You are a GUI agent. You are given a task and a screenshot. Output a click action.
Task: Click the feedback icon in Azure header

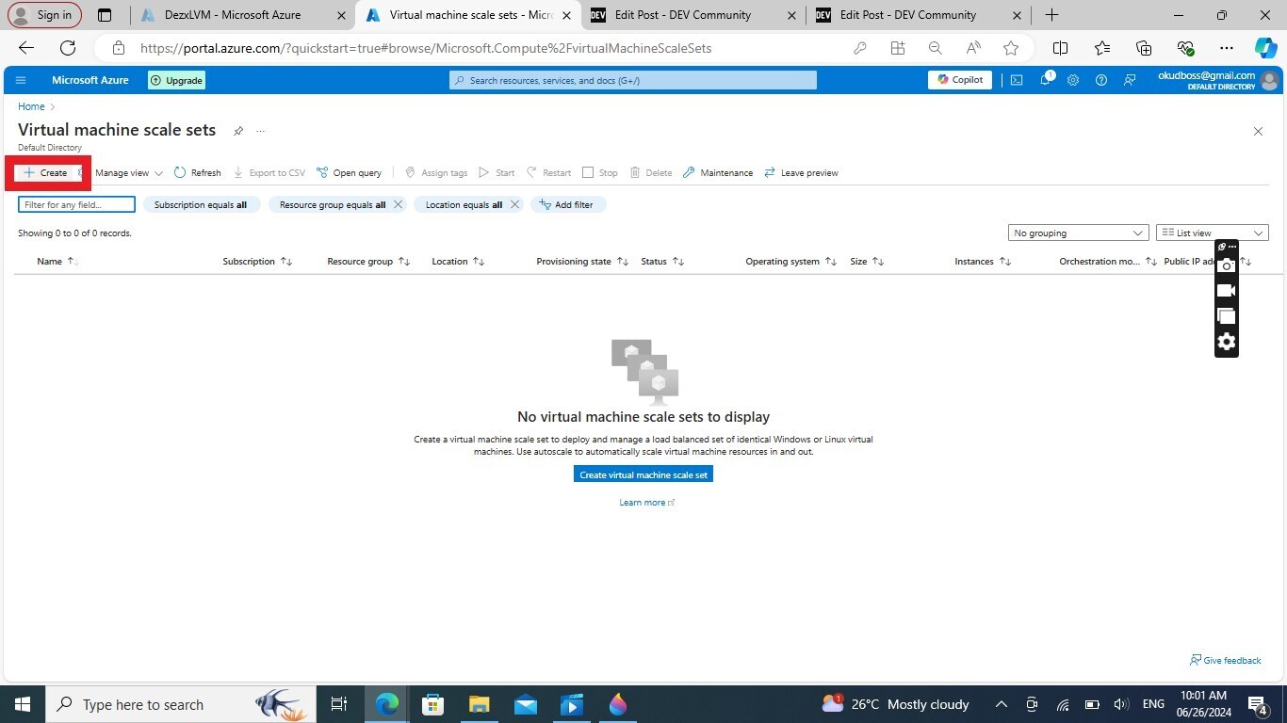pos(1129,80)
